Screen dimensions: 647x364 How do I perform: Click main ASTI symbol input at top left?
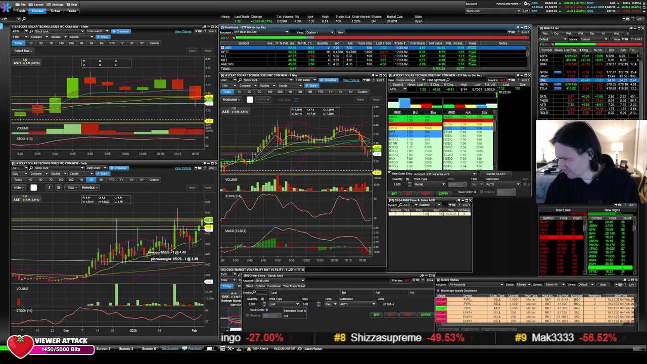(x=10, y=19)
